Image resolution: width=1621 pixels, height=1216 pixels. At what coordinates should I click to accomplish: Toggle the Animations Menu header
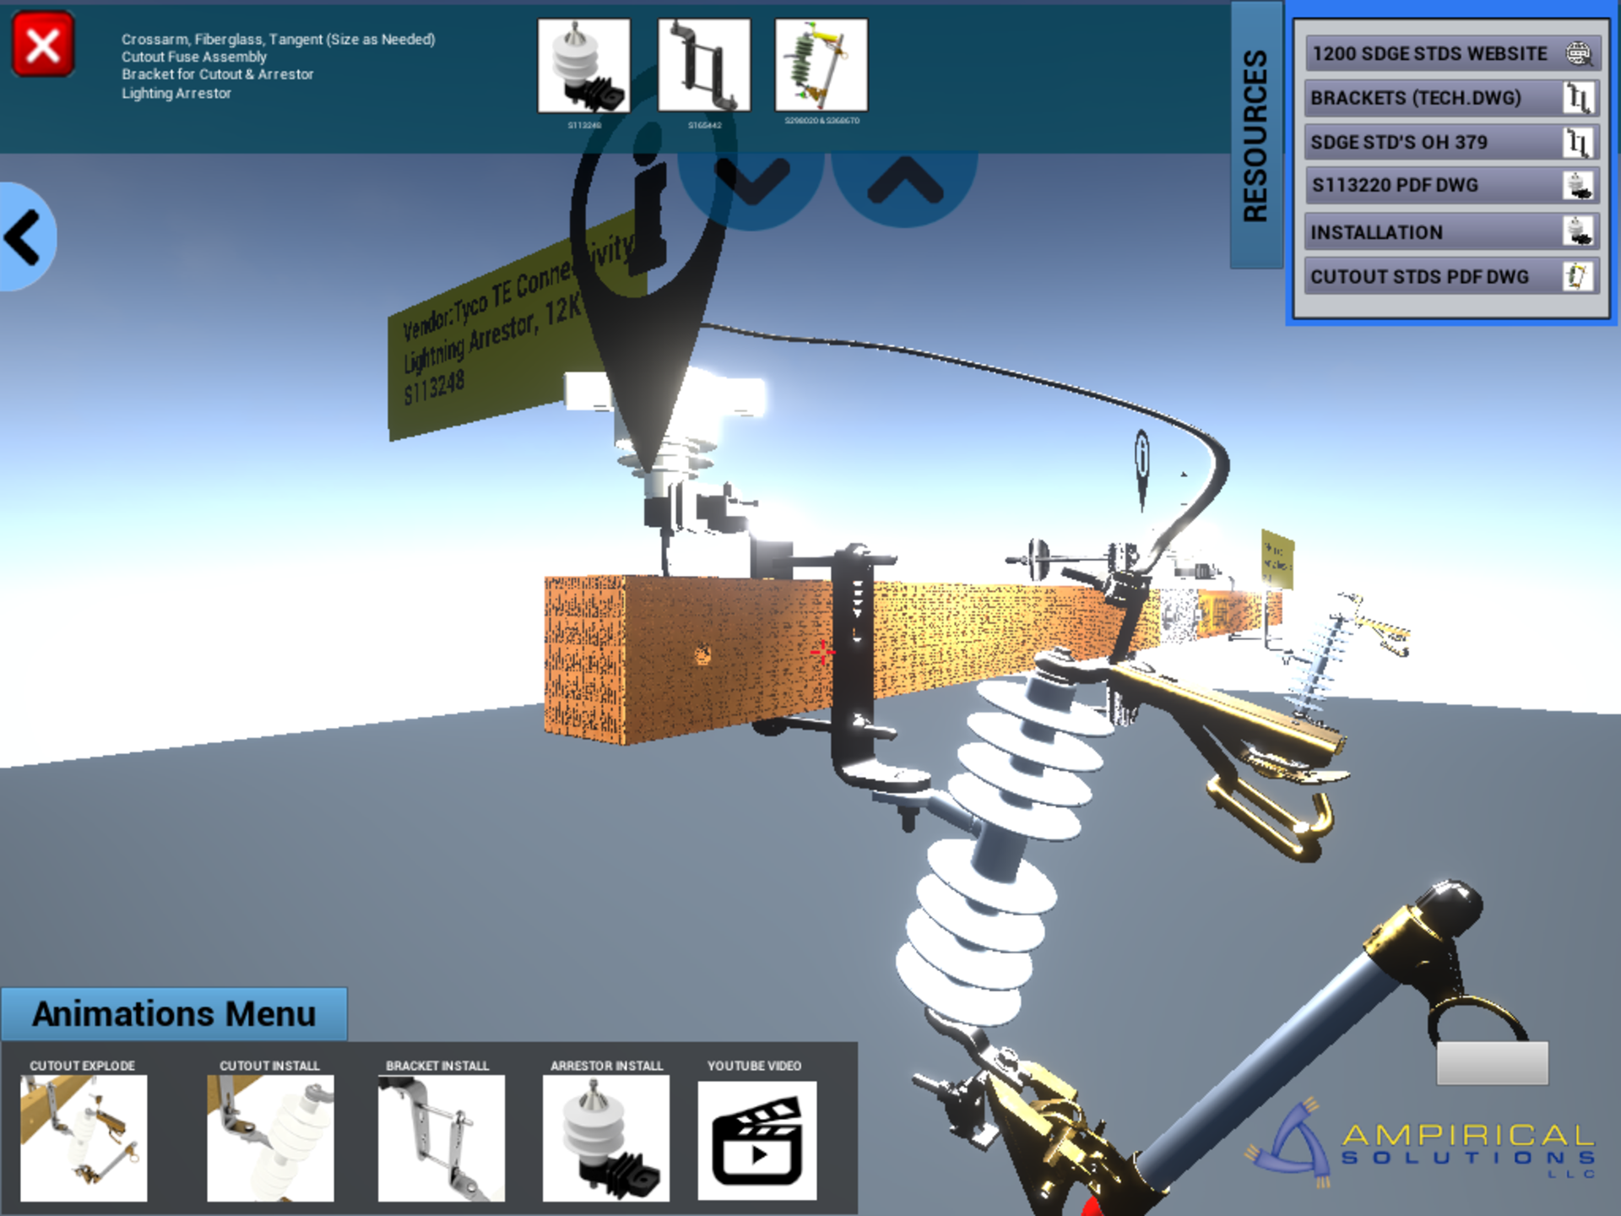(x=174, y=1014)
